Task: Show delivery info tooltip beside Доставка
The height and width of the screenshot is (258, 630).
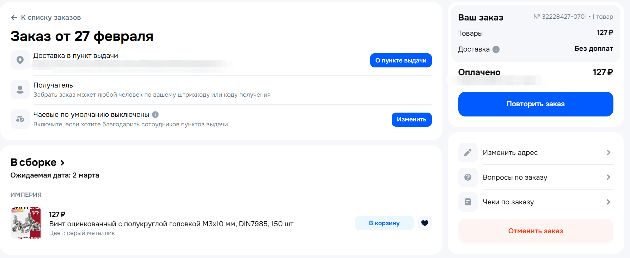Action: [x=496, y=49]
